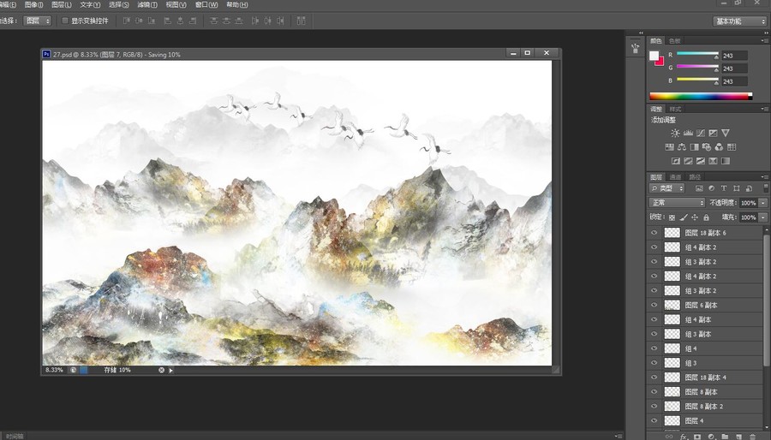Add a layer mask icon
Viewport: 771px width, 440px height.
point(696,436)
